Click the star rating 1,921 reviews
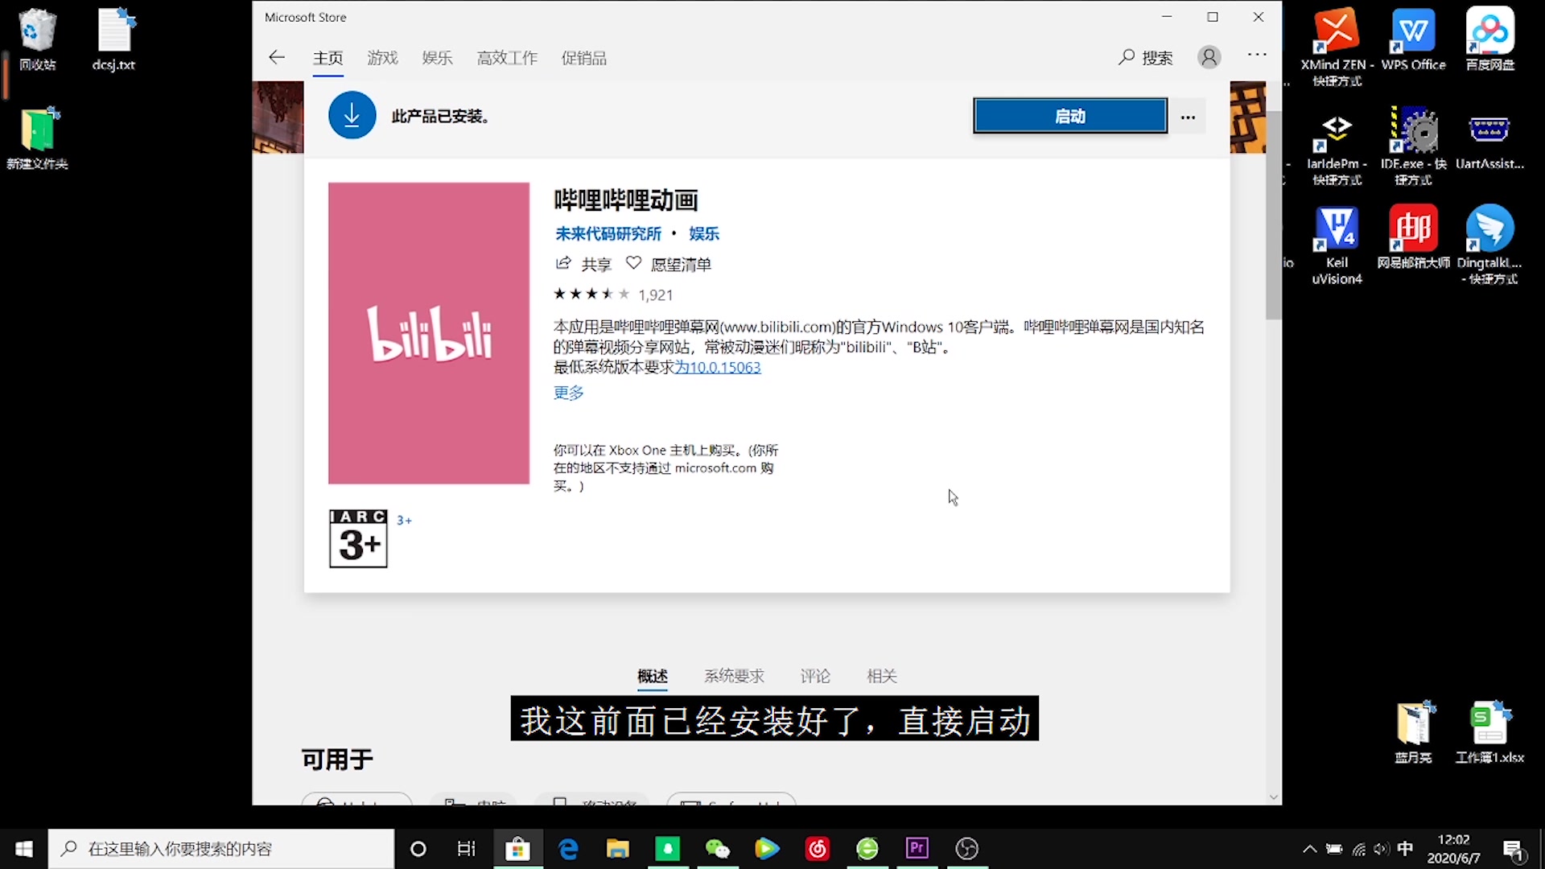This screenshot has width=1545, height=869. [x=613, y=294]
